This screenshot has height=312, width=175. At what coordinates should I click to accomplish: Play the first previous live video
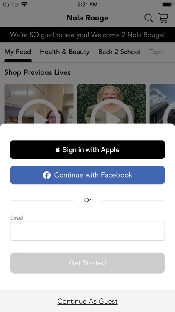click(x=39, y=104)
